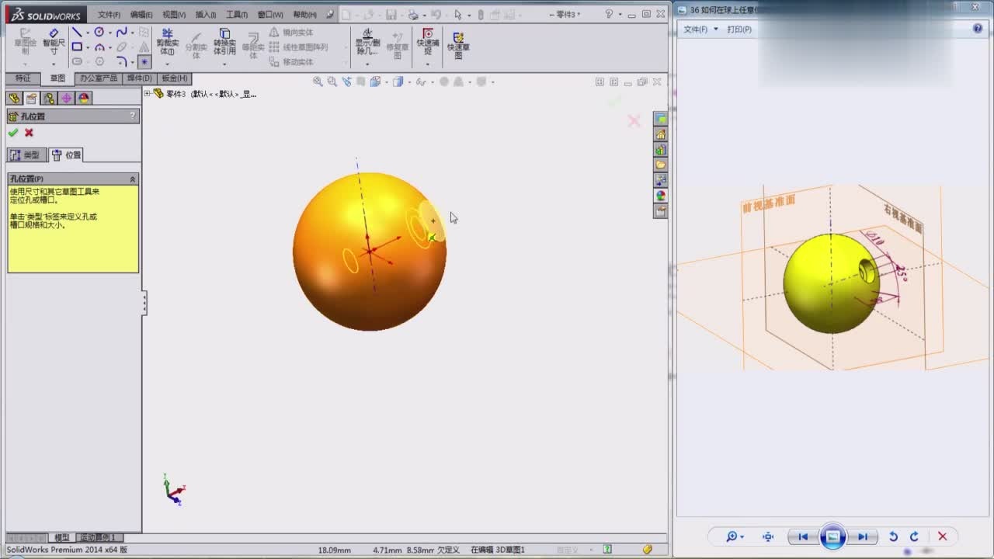The height and width of the screenshot is (559, 994).
Task: Cancel hole position with red X
Action: [29, 133]
